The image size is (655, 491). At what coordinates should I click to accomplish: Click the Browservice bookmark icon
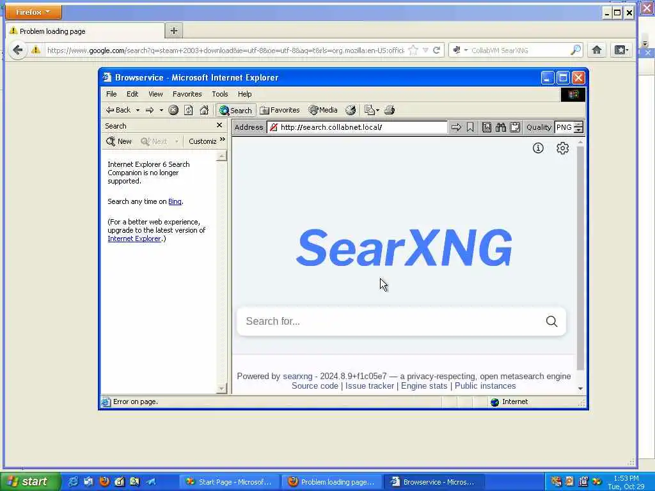[470, 127]
